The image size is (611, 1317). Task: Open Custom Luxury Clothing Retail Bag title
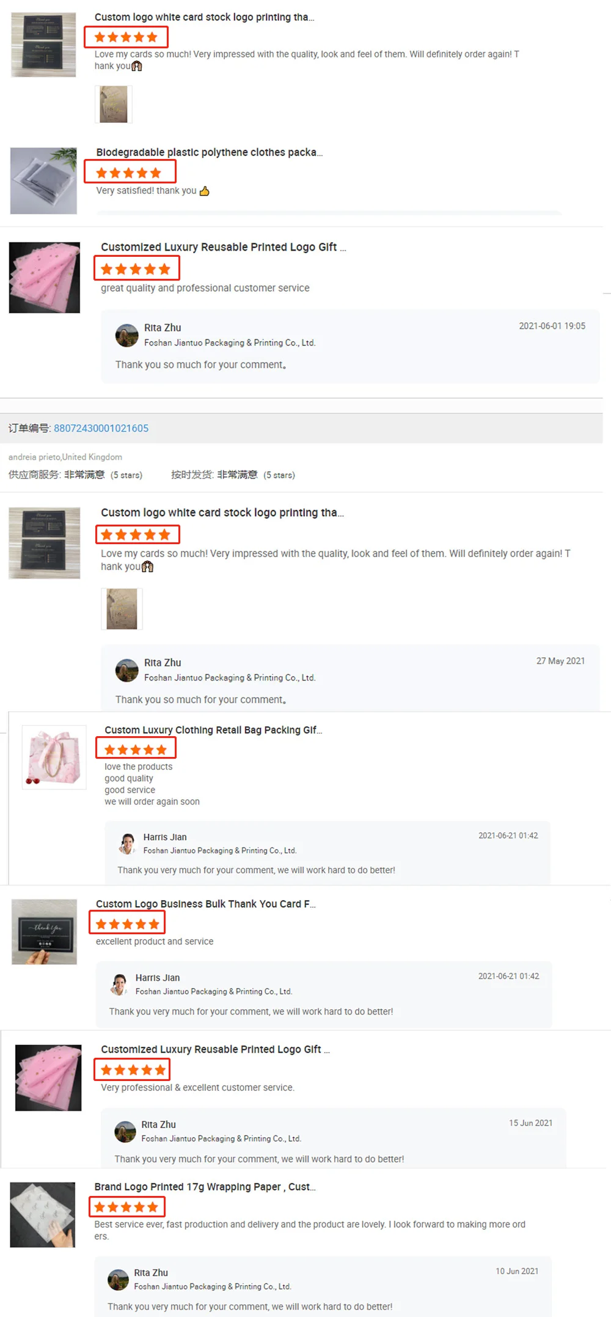[x=213, y=730]
